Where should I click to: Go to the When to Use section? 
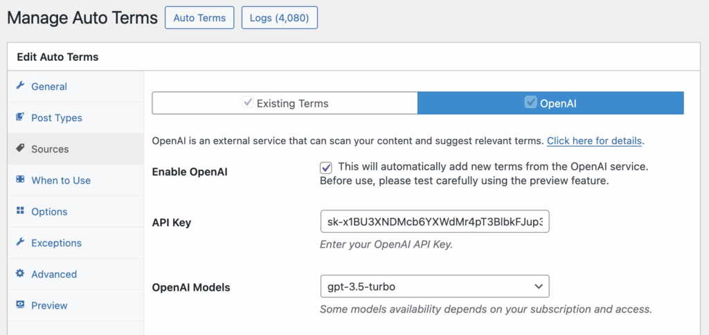[75, 181]
